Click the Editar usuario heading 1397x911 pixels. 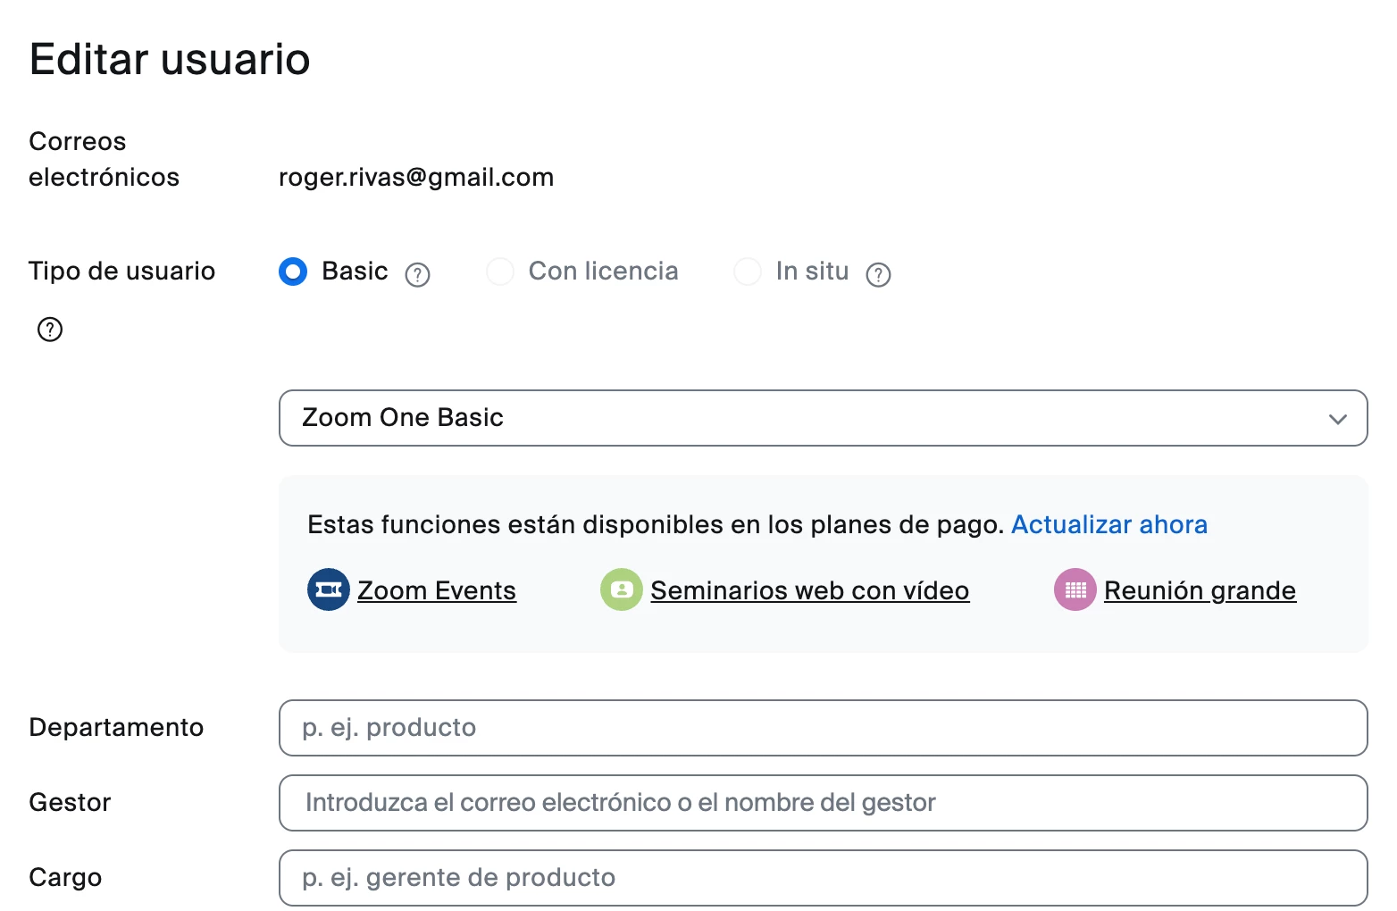click(170, 60)
